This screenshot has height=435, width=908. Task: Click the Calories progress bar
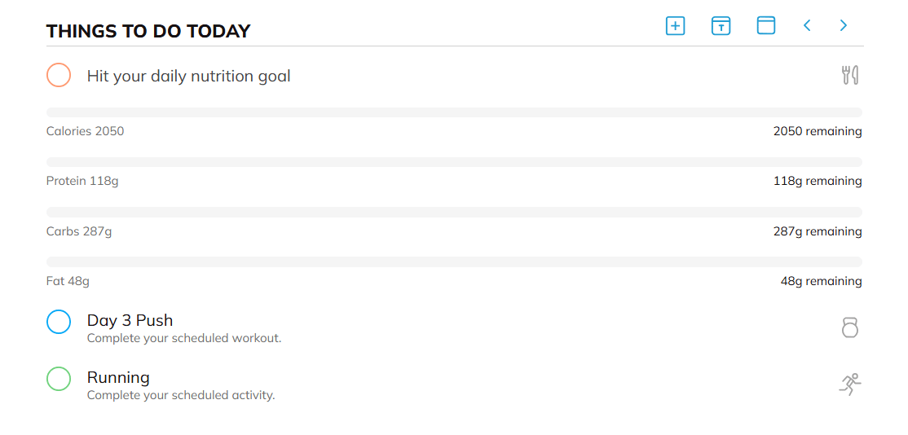454,112
